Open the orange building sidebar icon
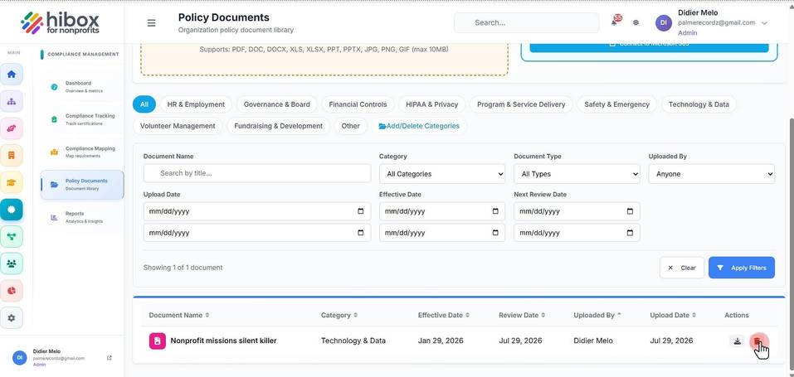Image resolution: width=794 pixels, height=377 pixels. [x=11, y=155]
